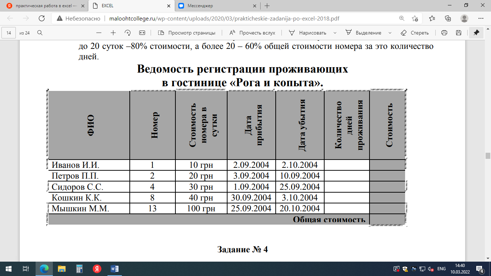Click the 100 грн price cell

(x=201, y=208)
